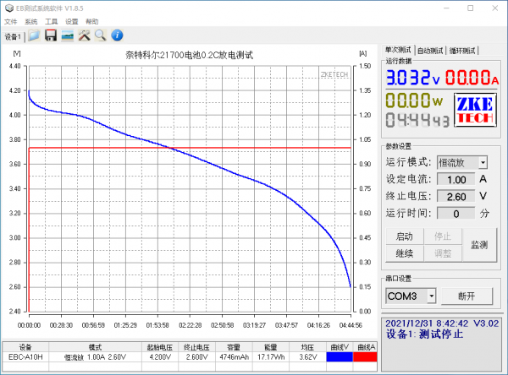Click the magnifier zoom icon
The image size is (508, 375).
pos(100,35)
